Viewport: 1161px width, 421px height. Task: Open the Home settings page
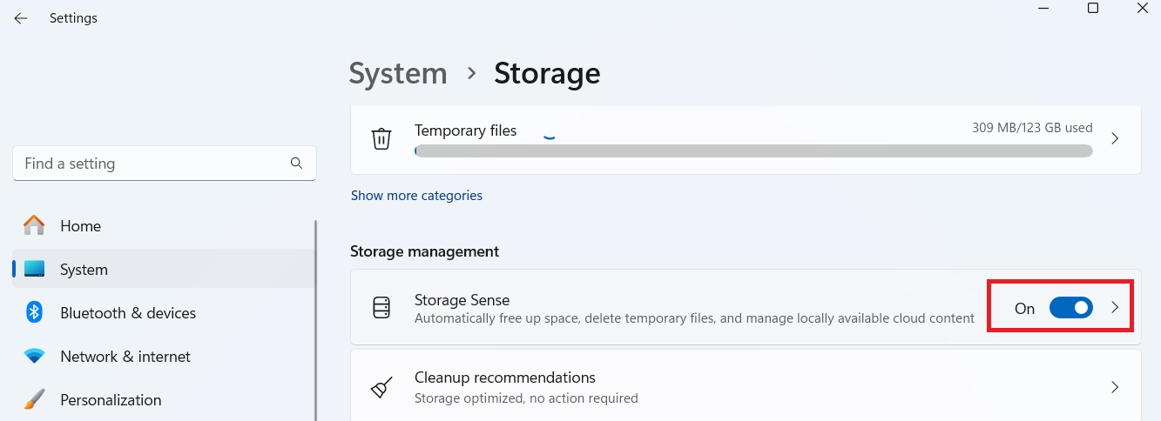tap(164, 226)
